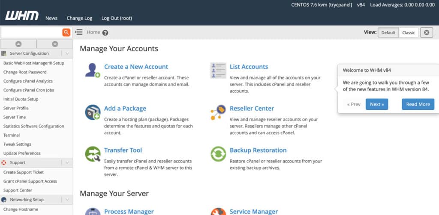The height and width of the screenshot is (215, 439).
Task: Open Initial Quota Setup
Action: (x=21, y=99)
